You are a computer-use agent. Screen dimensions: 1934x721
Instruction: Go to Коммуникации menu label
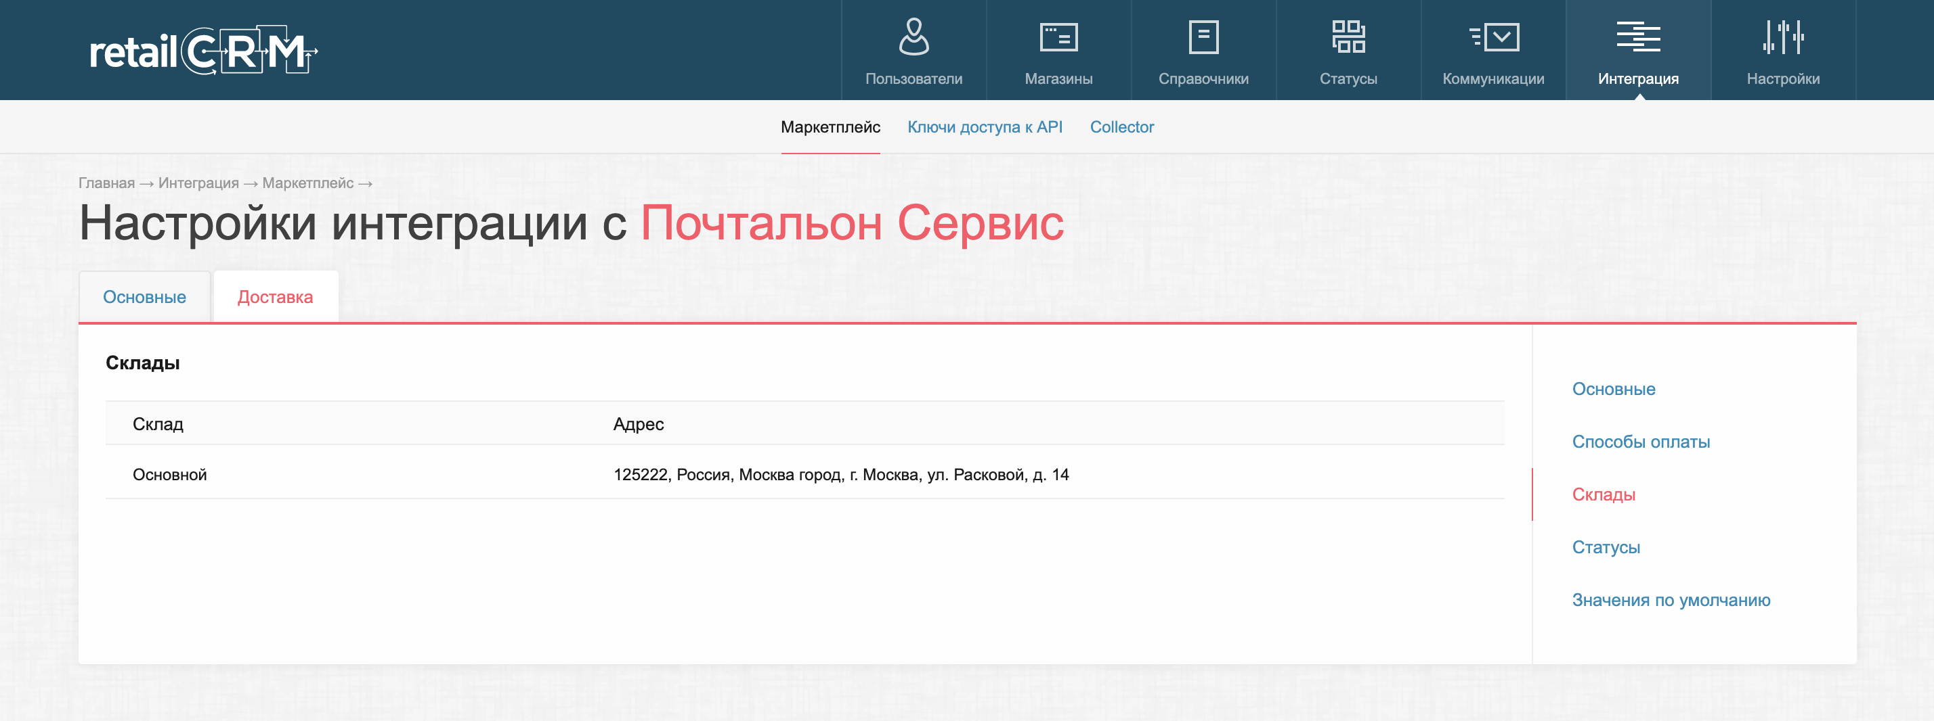coord(1493,78)
